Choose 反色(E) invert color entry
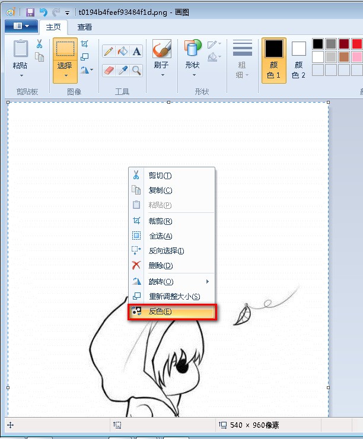363x439 pixels. [171, 311]
